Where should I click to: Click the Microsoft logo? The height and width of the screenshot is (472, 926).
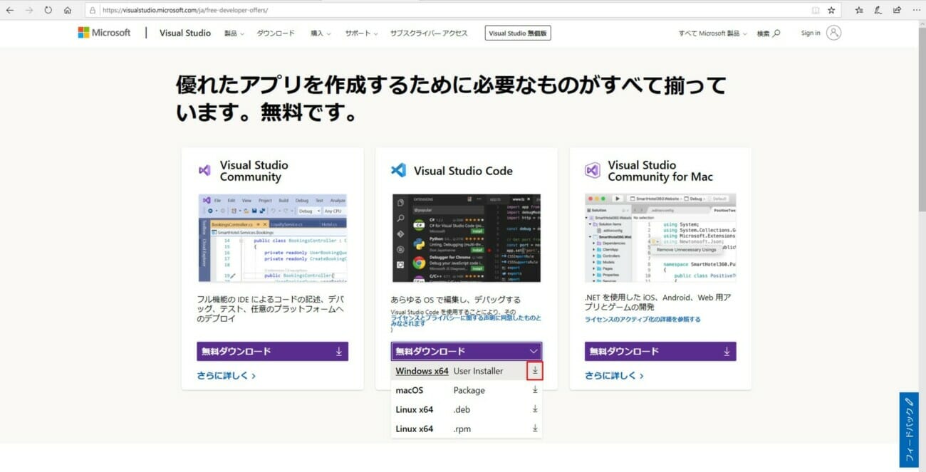[104, 33]
